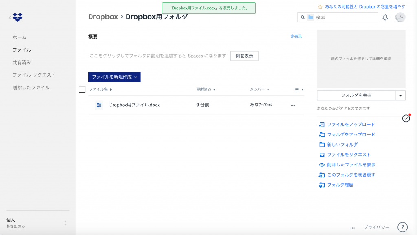Click the restored-file notification banner

click(x=209, y=8)
